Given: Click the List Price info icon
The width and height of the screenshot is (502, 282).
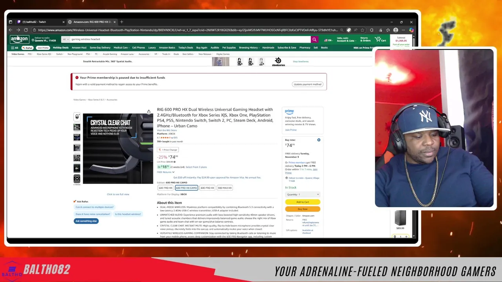Looking at the screenshot, I should point(175,162).
